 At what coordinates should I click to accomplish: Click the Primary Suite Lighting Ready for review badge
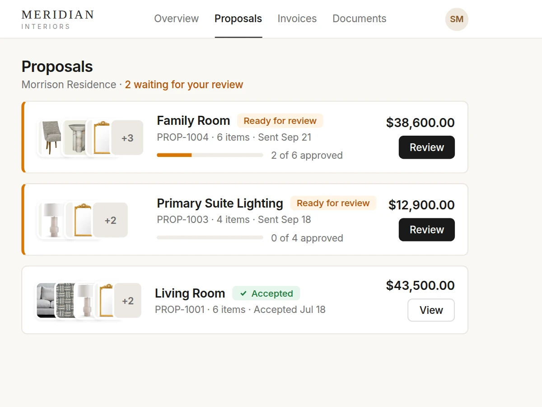[333, 203]
